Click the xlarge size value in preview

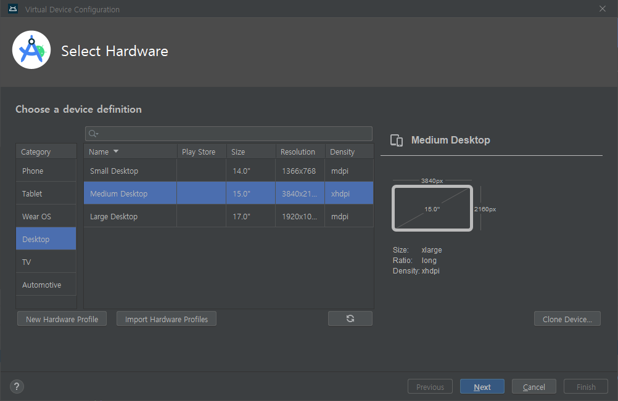(432, 250)
